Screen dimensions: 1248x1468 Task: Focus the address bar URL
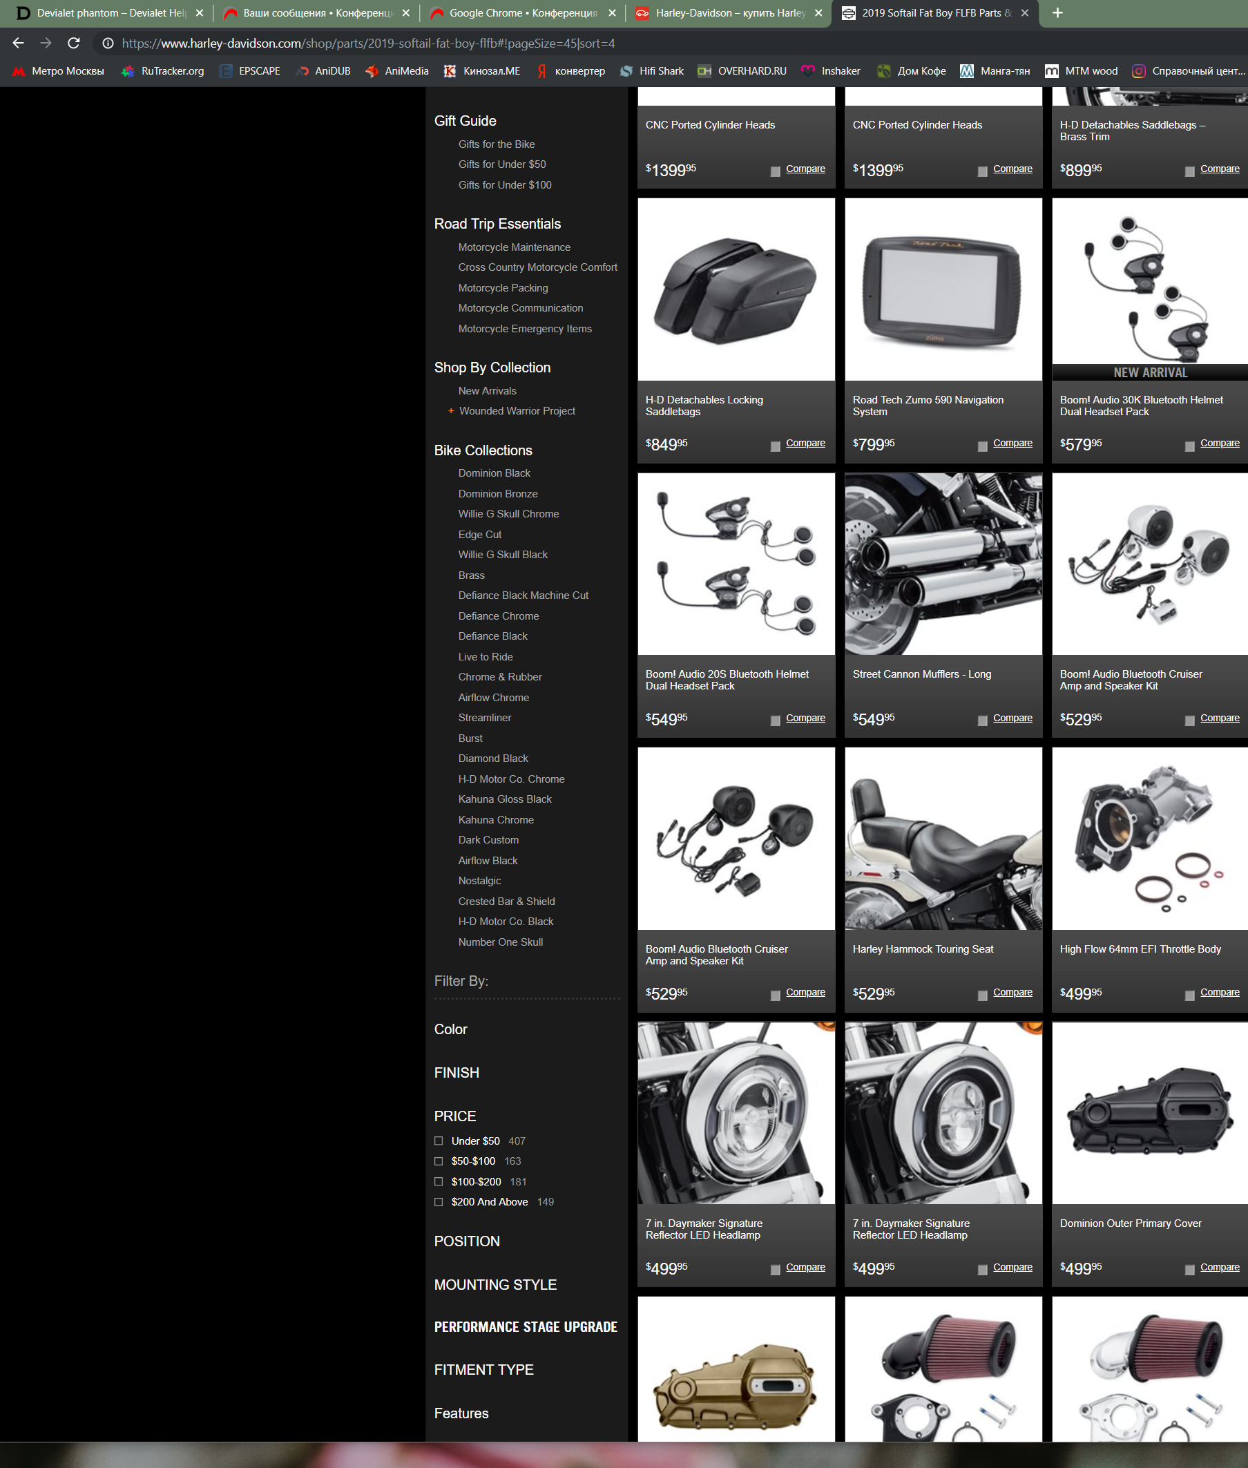click(368, 43)
